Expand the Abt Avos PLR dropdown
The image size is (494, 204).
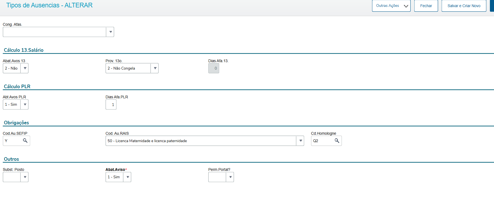(x=25, y=105)
